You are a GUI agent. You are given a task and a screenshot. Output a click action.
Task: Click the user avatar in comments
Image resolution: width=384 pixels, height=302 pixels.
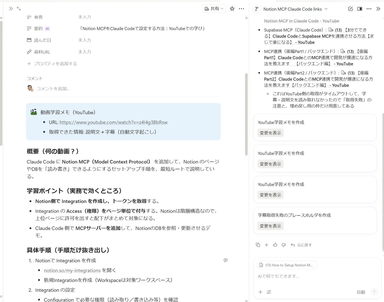[x=30, y=88]
